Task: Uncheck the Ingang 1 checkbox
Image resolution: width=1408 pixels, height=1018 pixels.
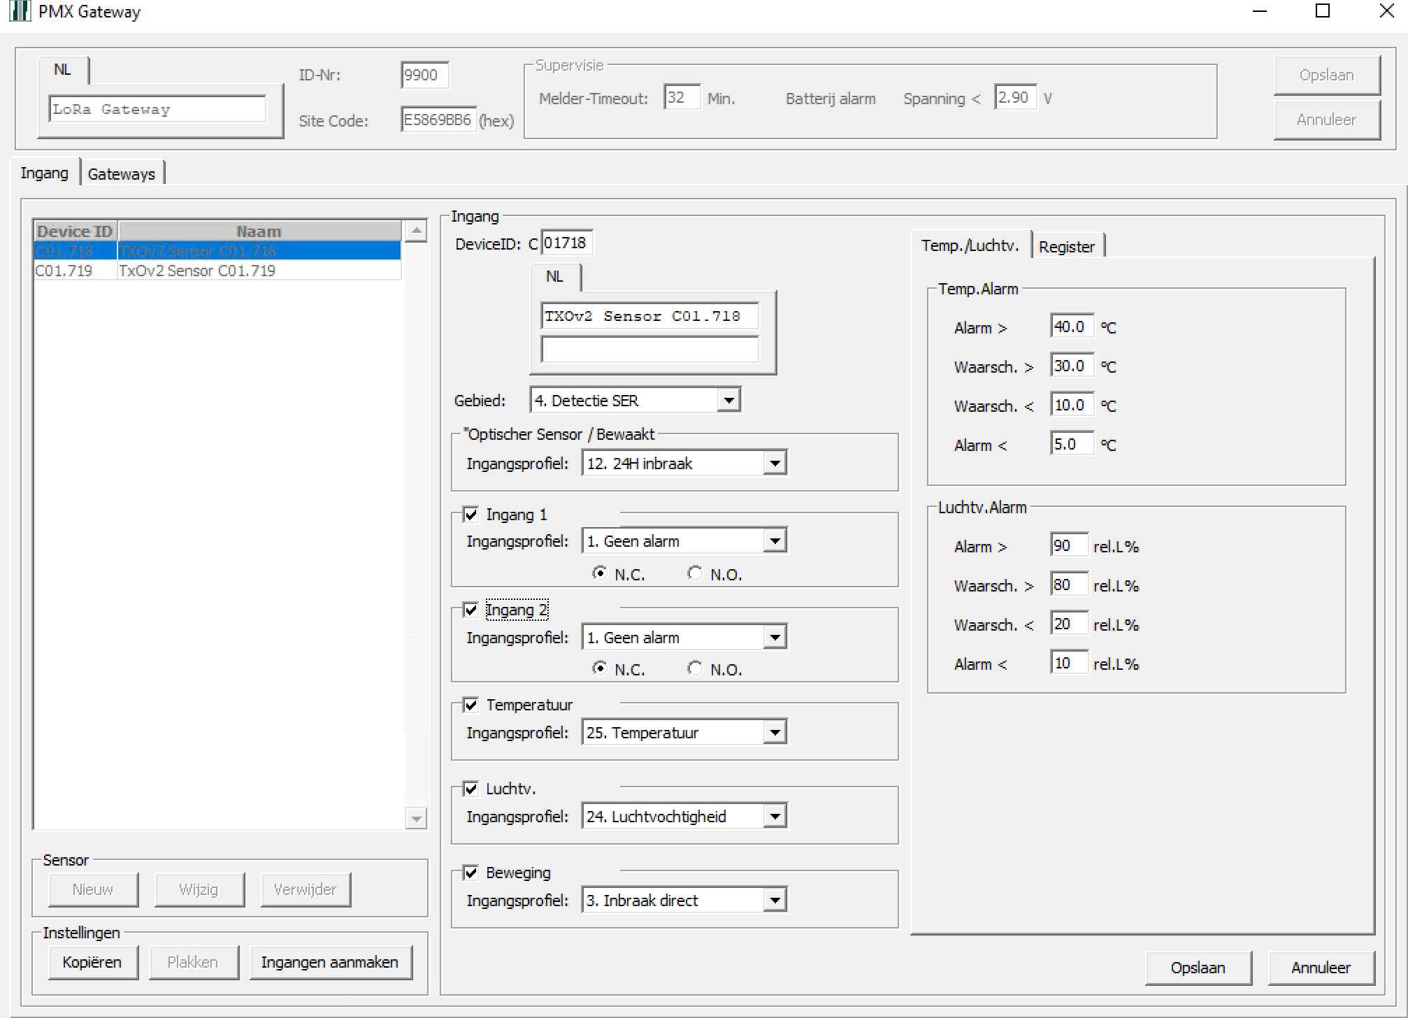Action: click(471, 515)
